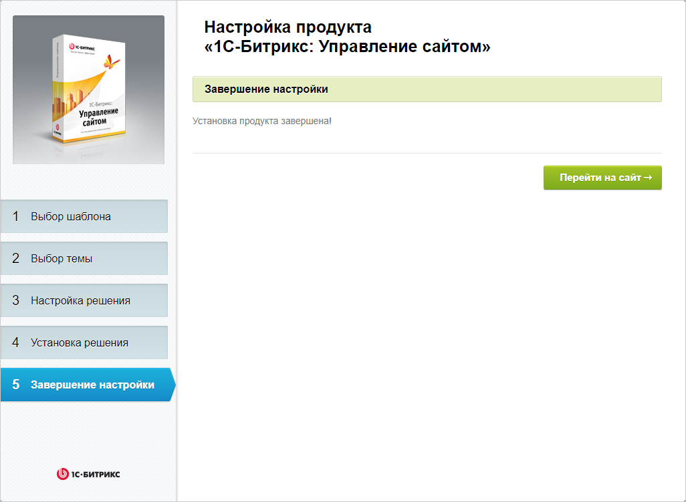This screenshot has width=686, height=502.
Task: Click the number 3 badge for Настройка решения
Action: click(16, 300)
